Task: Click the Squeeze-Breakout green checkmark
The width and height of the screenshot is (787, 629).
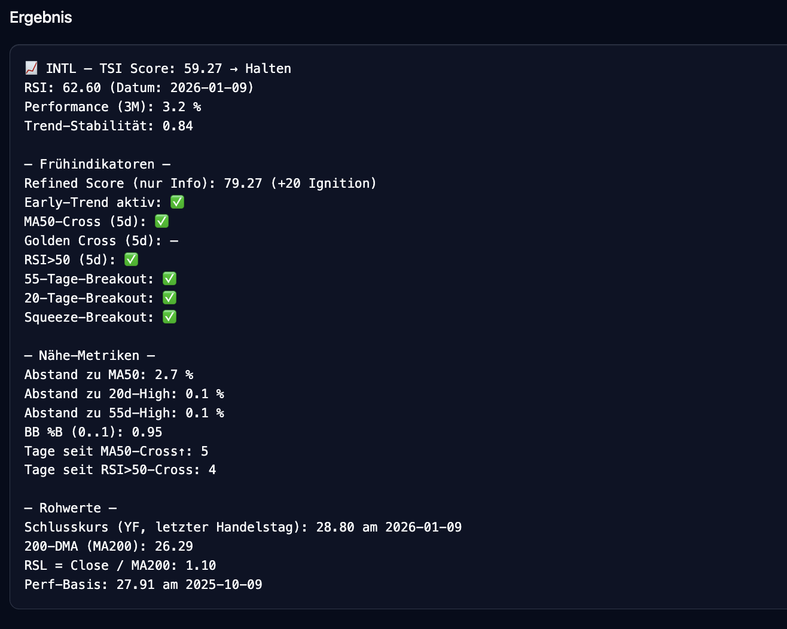Action: point(169,317)
